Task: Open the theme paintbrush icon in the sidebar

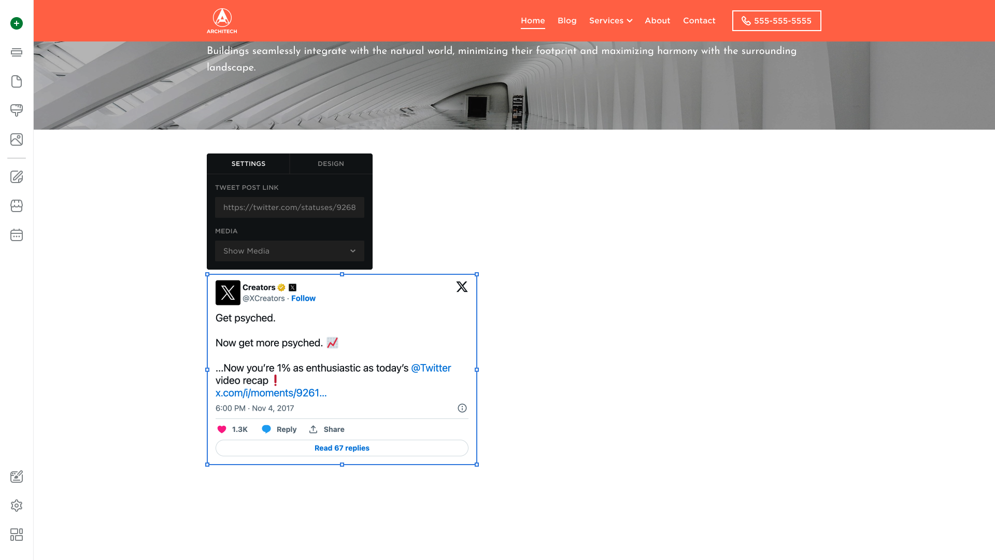Action: click(x=17, y=110)
